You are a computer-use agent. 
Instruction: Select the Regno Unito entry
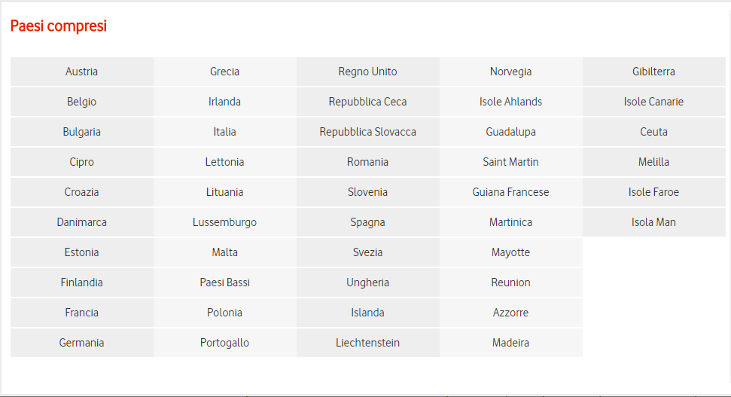click(367, 72)
